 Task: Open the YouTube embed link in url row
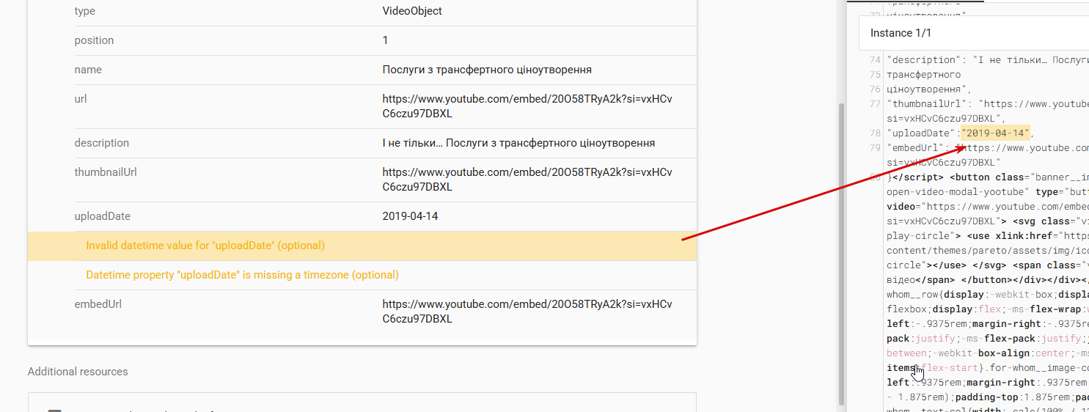click(527, 106)
